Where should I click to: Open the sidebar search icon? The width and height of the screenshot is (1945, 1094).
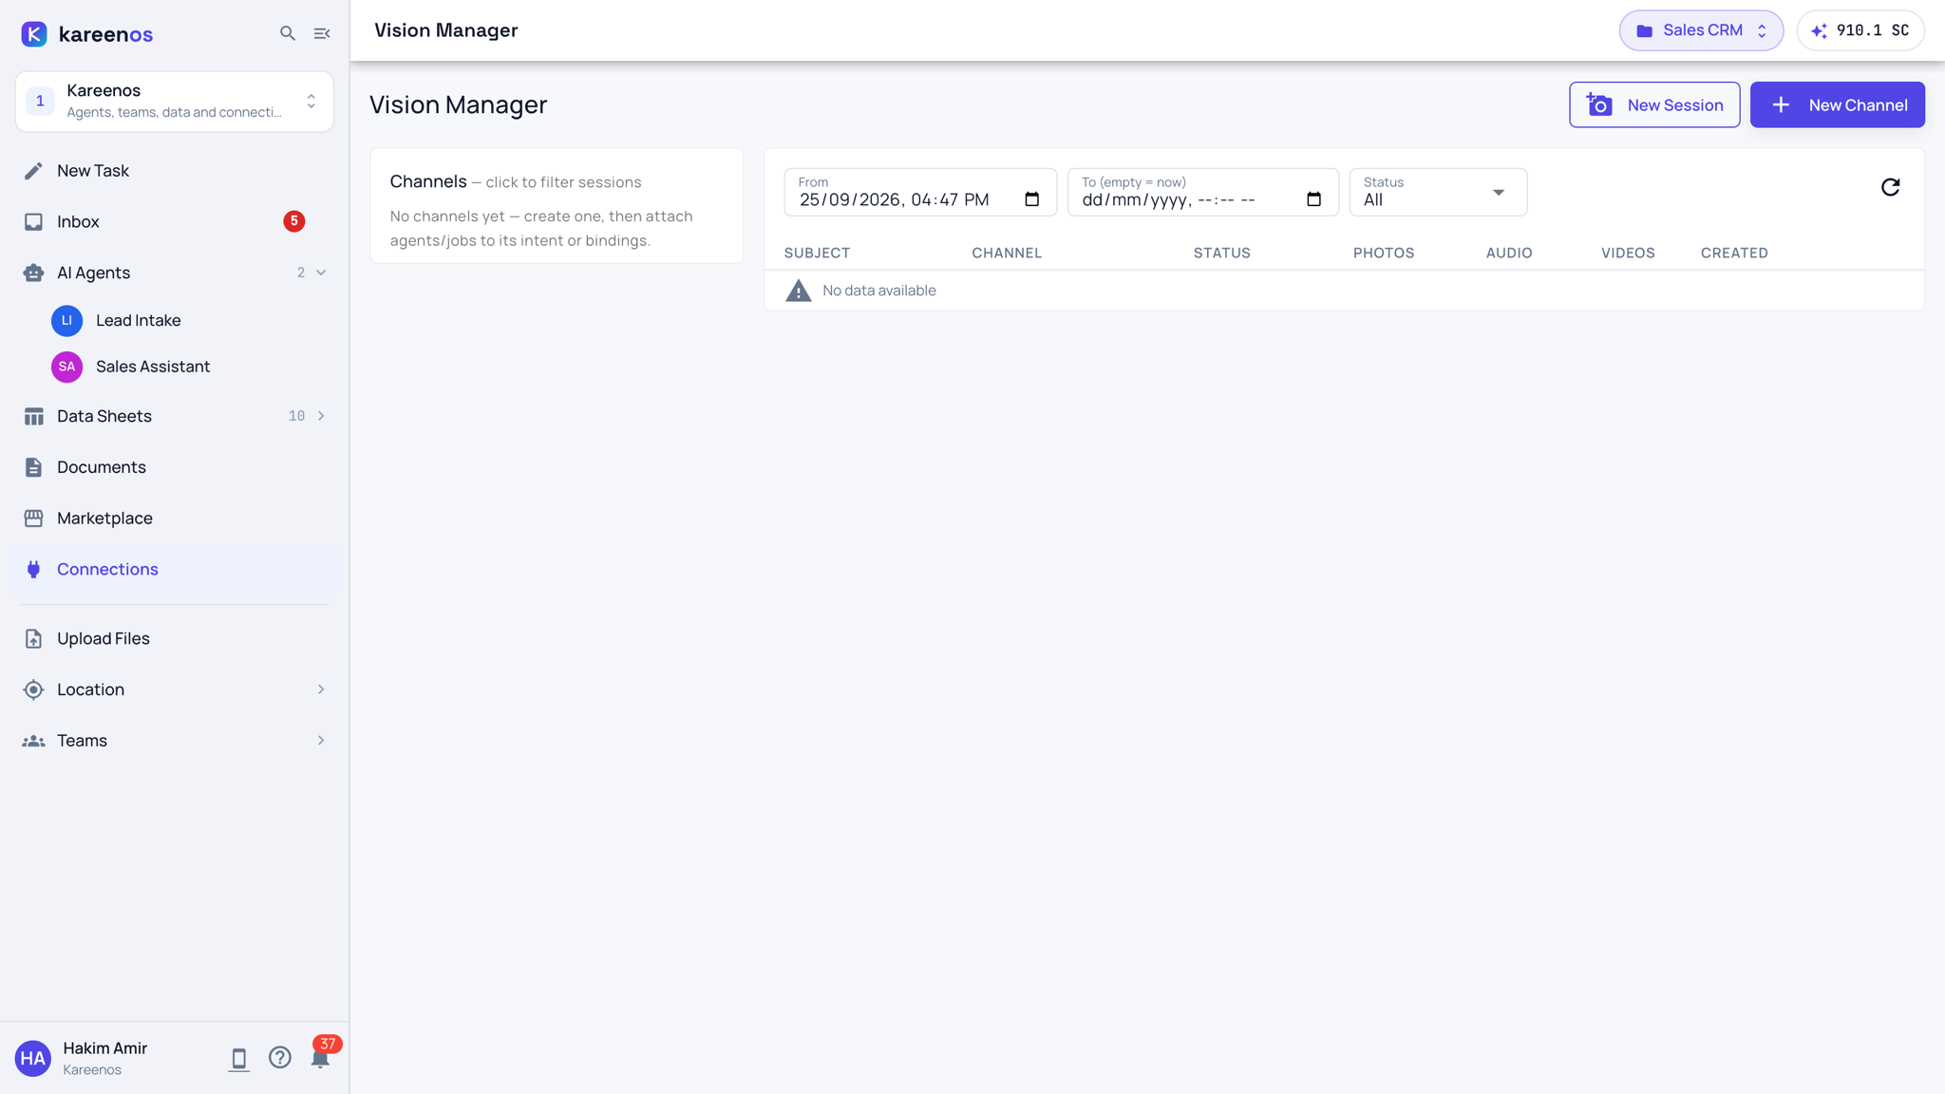click(x=287, y=33)
